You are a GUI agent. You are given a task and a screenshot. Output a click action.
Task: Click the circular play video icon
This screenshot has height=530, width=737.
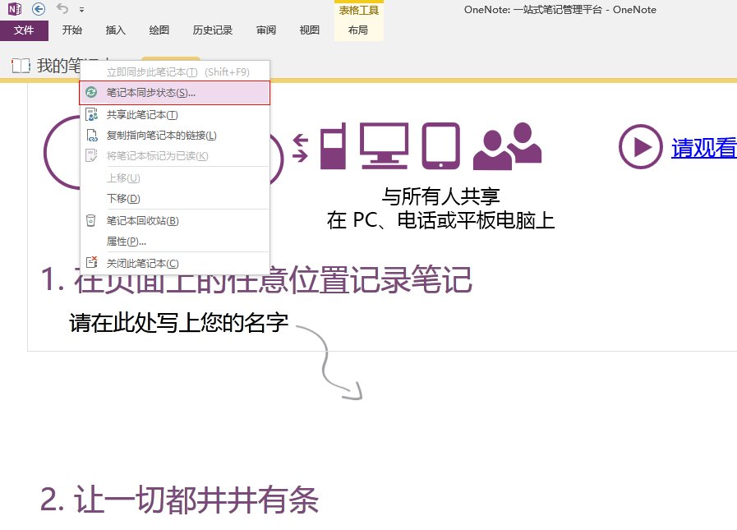pyautogui.click(x=642, y=148)
